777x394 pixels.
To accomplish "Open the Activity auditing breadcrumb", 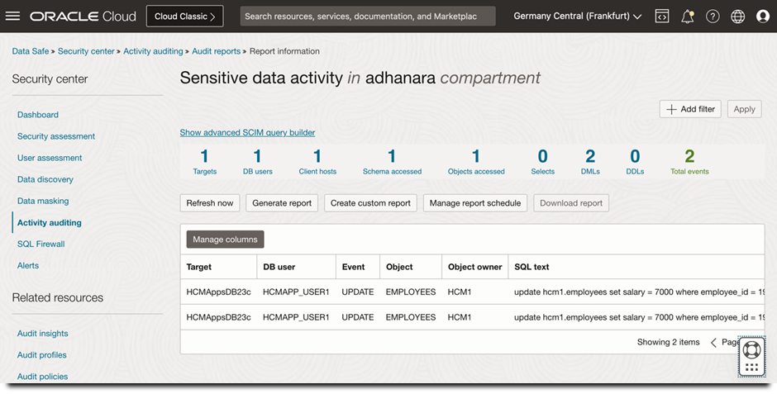I will coord(153,51).
